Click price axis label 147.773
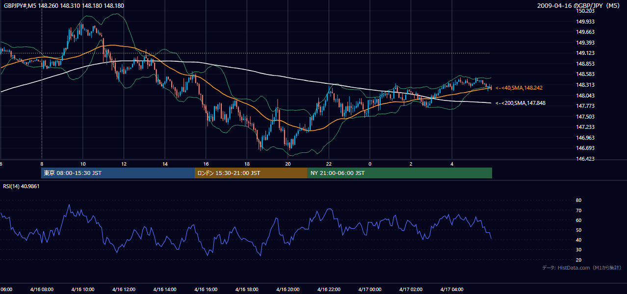Viewport: 627px width, 294px height. point(585,106)
